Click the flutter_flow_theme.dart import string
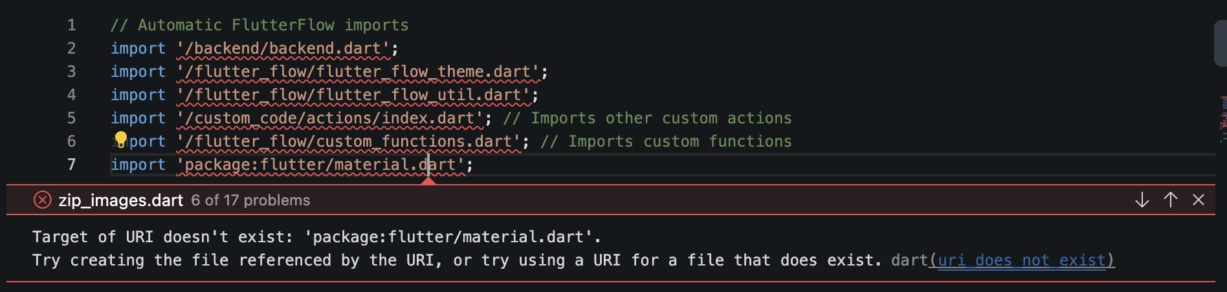The width and height of the screenshot is (1227, 292). [x=358, y=72]
